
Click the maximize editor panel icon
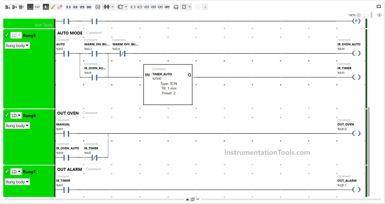point(379,7)
